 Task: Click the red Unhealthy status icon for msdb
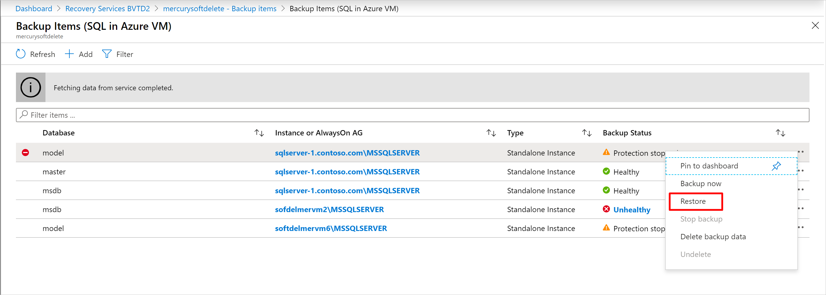pyautogui.click(x=606, y=209)
